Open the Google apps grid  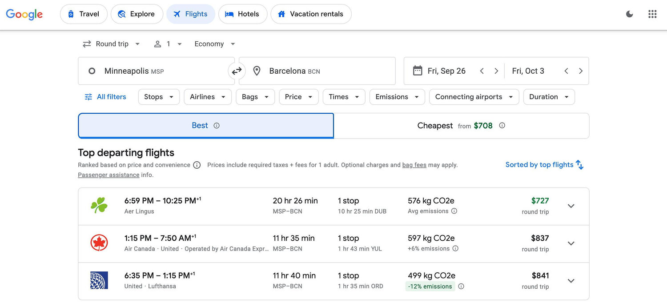pyautogui.click(x=652, y=14)
